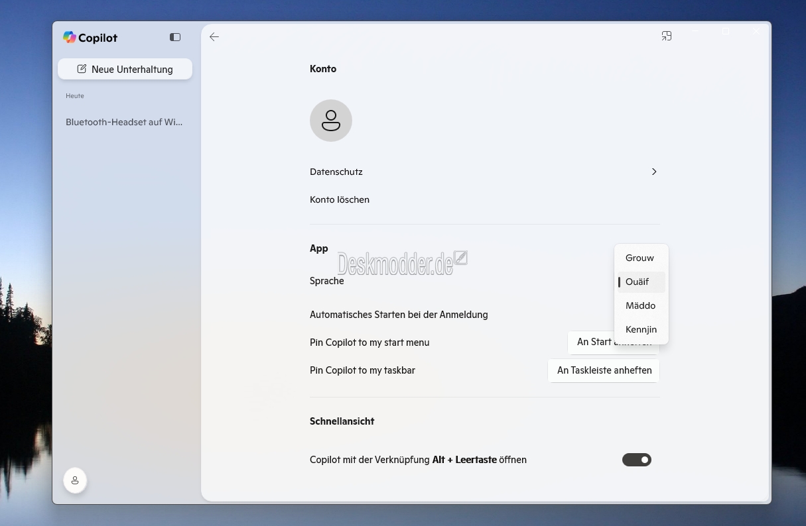Open the Bluetooth-Headset conversation

(x=124, y=122)
